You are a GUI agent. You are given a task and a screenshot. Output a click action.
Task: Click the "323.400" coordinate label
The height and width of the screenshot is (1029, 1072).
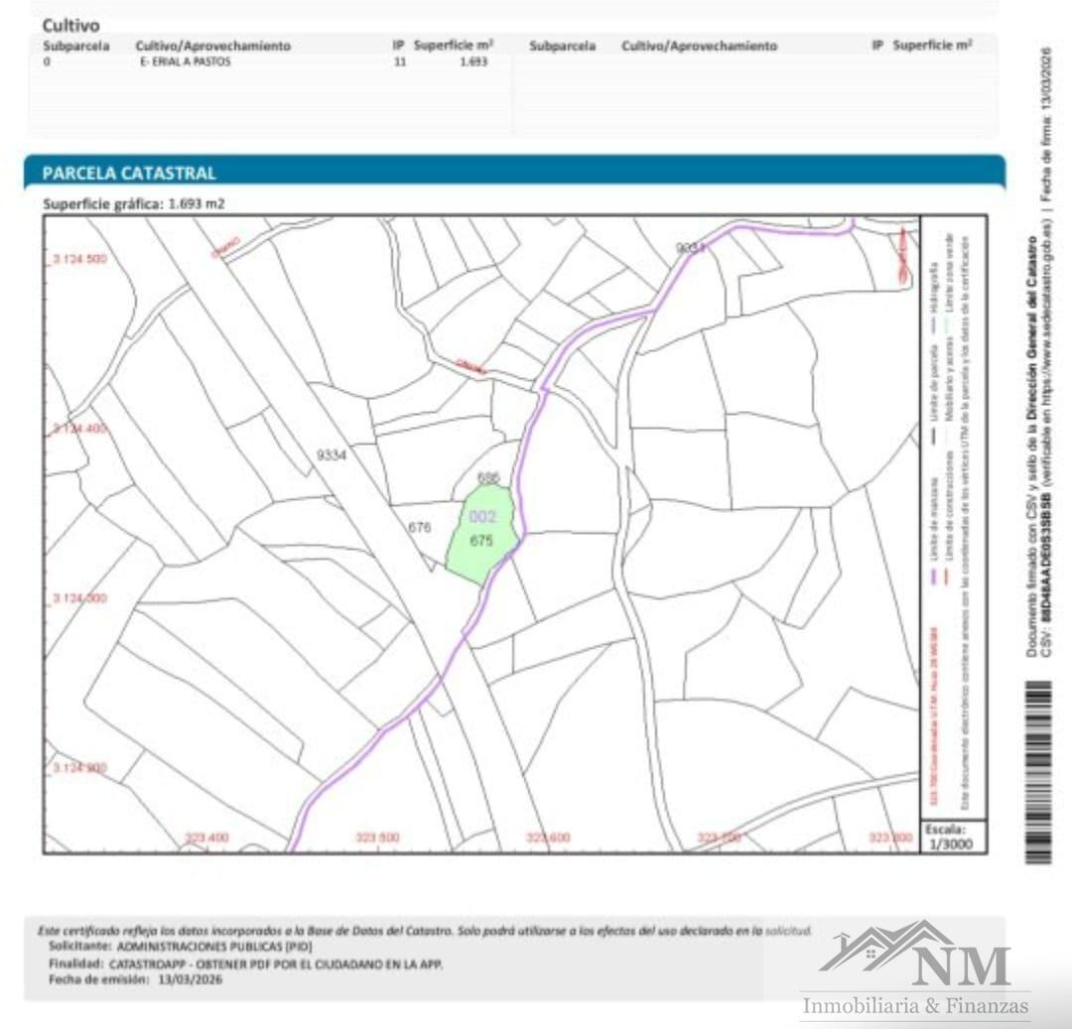(x=207, y=837)
